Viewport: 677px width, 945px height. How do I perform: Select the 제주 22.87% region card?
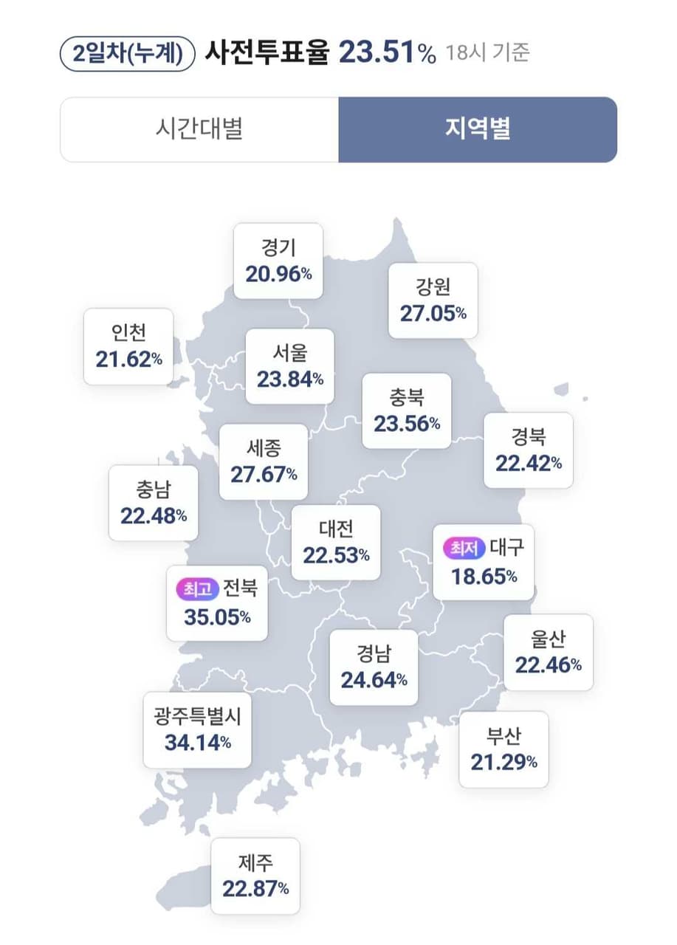(x=255, y=876)
